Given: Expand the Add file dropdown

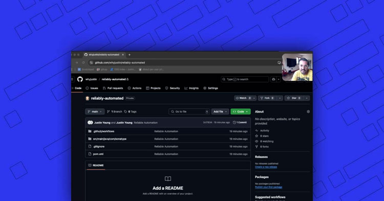Looking at the screenshot, I should (220, 111).
